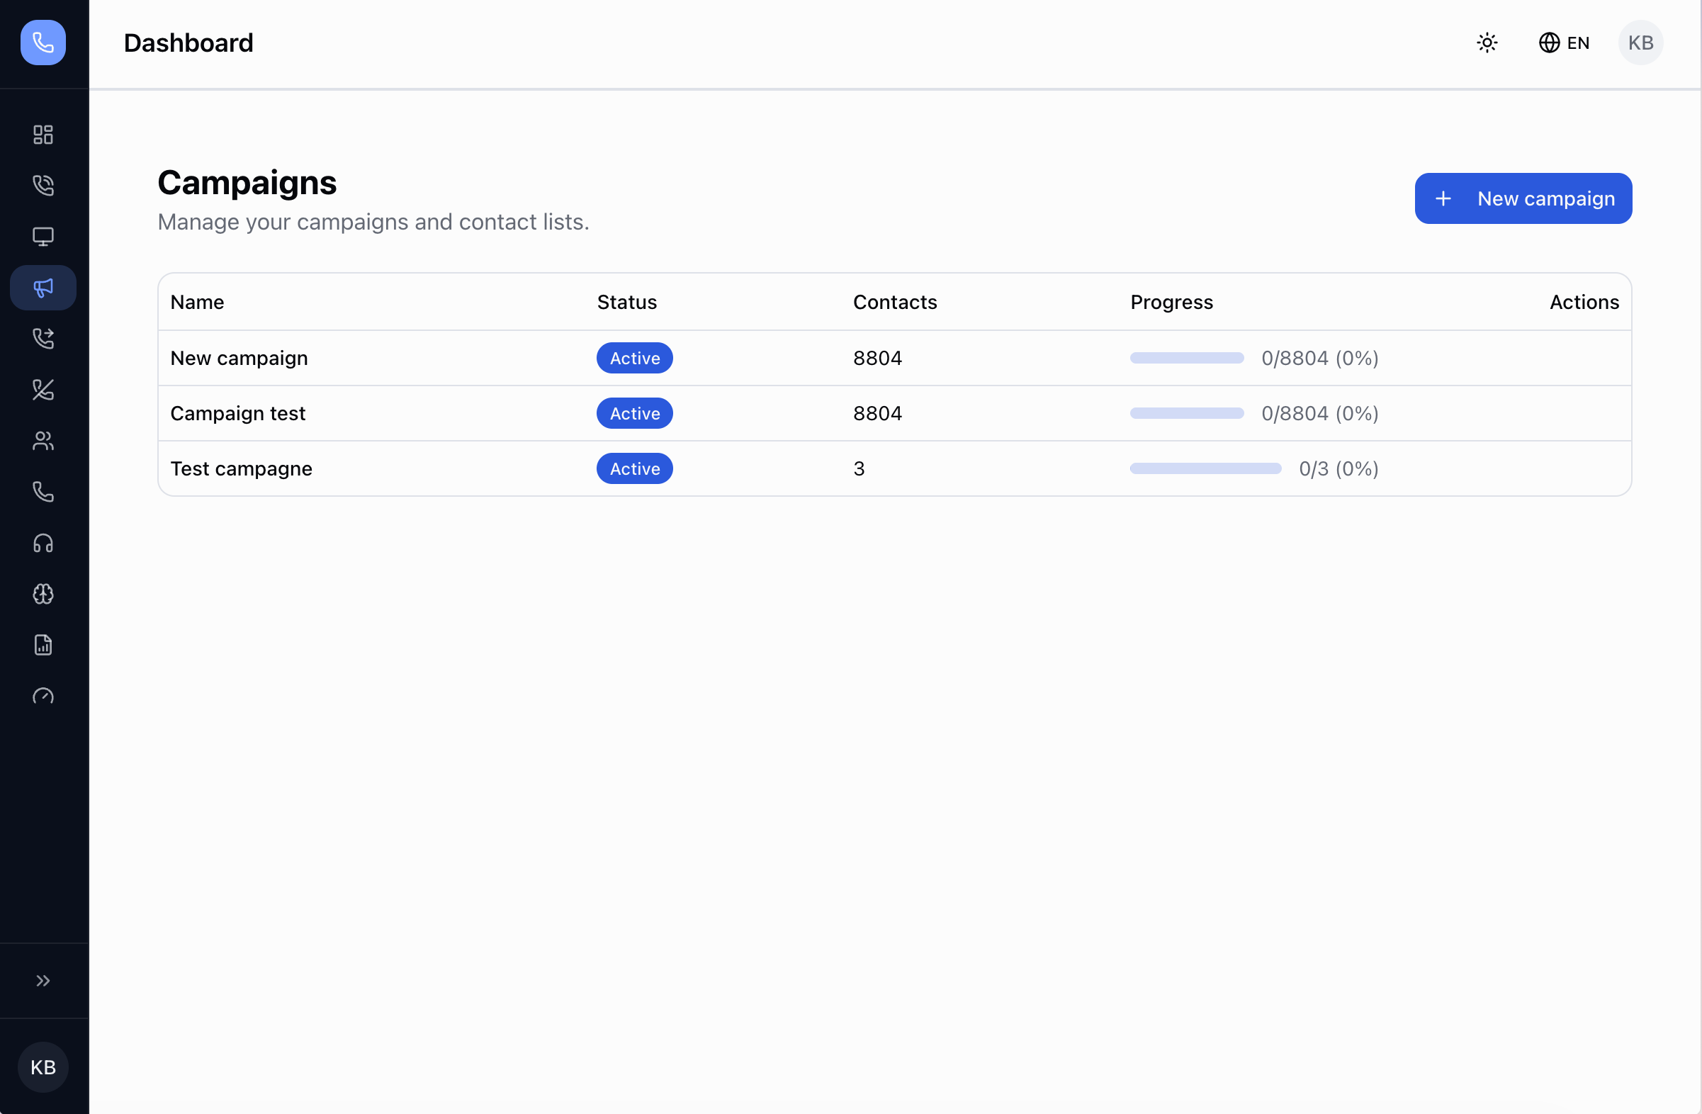Open the report file chart icon

[x=43, y=645]
